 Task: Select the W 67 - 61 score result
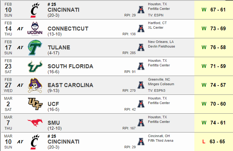(214, 10)
